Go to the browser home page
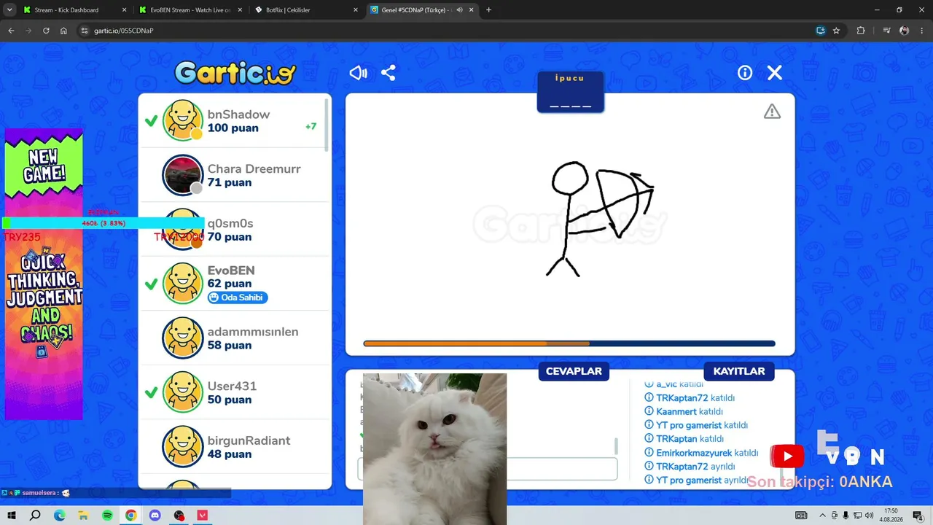Image resolution: width=933 pixels, height=525 pixels. 63,31
